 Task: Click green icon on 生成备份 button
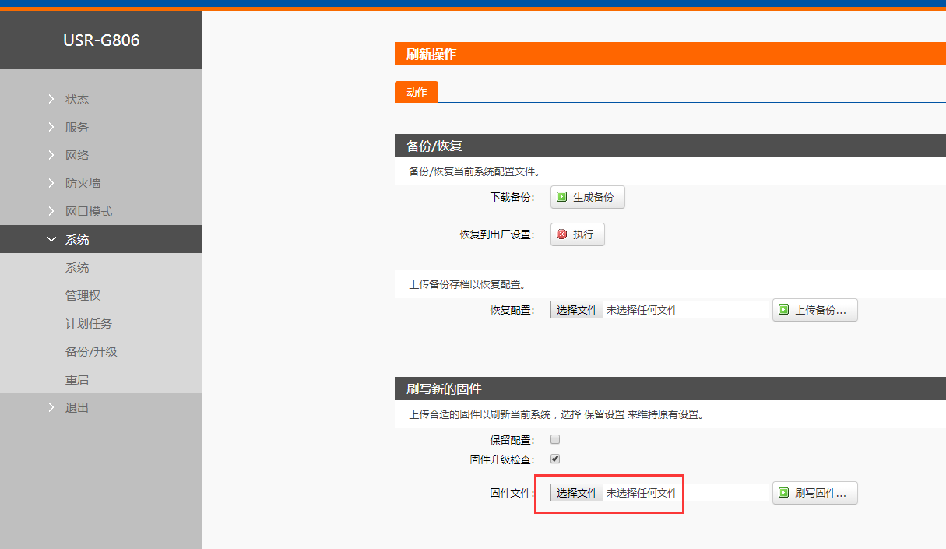pos(562,197)
